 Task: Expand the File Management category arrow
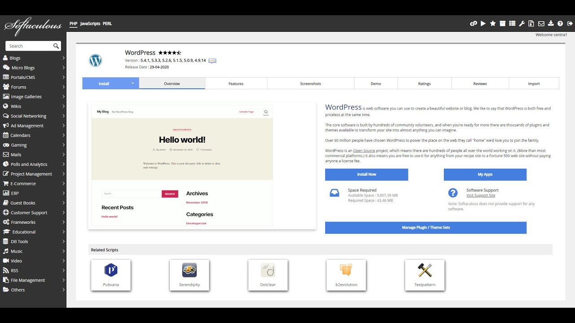(x=63, y=280)
